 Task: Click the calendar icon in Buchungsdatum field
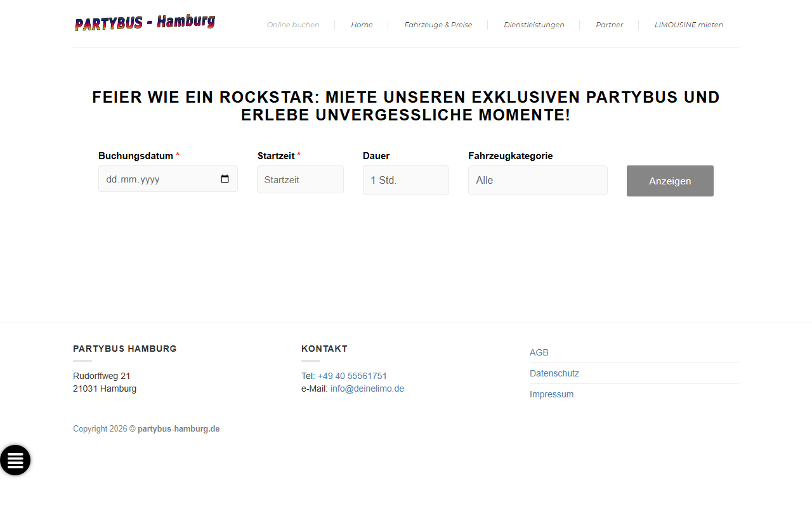(225, 179)
